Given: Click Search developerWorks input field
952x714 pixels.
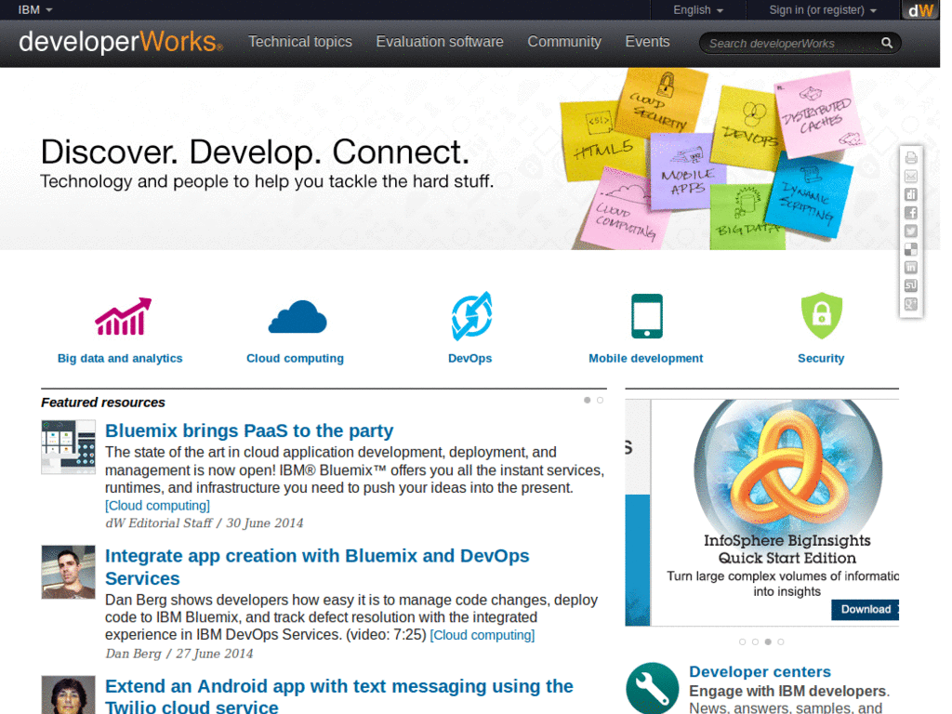Looking at the screenshot, I should (790, 43).
